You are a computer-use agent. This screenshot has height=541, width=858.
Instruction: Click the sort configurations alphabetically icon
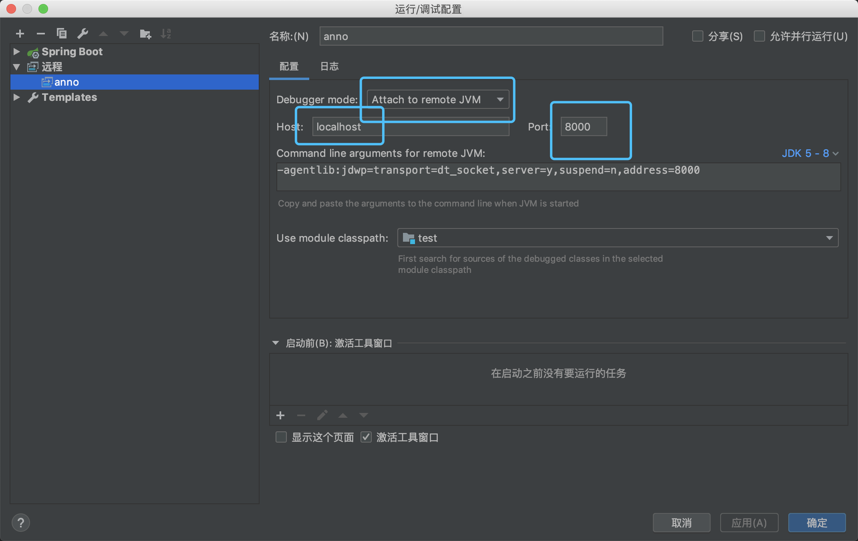pos(165,34)
